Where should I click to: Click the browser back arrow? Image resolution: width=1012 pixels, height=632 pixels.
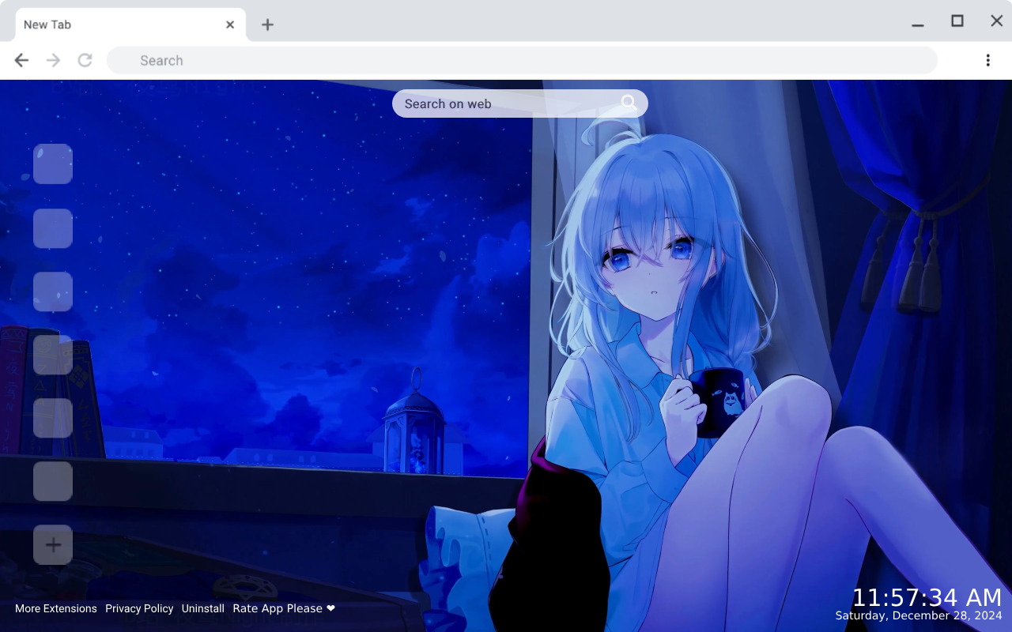point(21,60)
